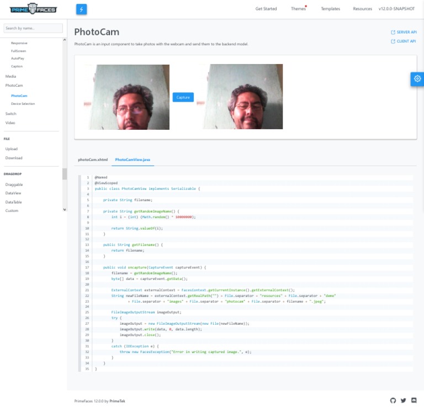Screen dimensions: 424x412
Task: Click the blue lightning bolt button
Action: tap(81, 9)
